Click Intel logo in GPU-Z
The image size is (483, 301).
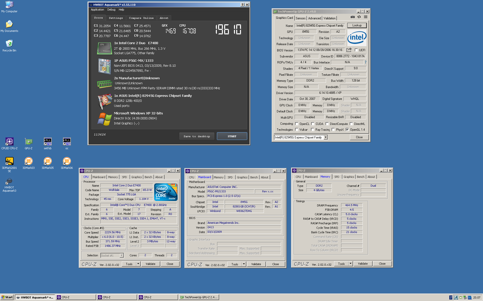coord(357,38)
